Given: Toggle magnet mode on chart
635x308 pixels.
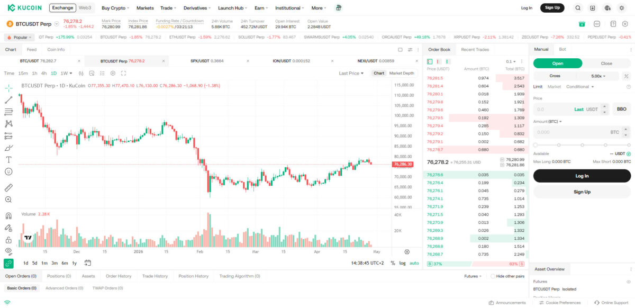Looking at the screenshot, I should (8, 215).
